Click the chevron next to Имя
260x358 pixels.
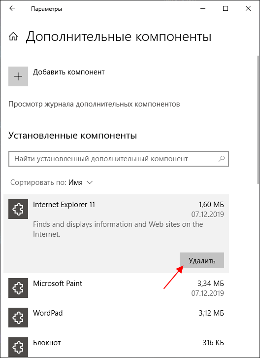point(90,182)
